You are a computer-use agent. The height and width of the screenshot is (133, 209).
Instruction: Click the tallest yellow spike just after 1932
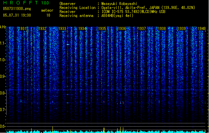[x=52, y=130]
